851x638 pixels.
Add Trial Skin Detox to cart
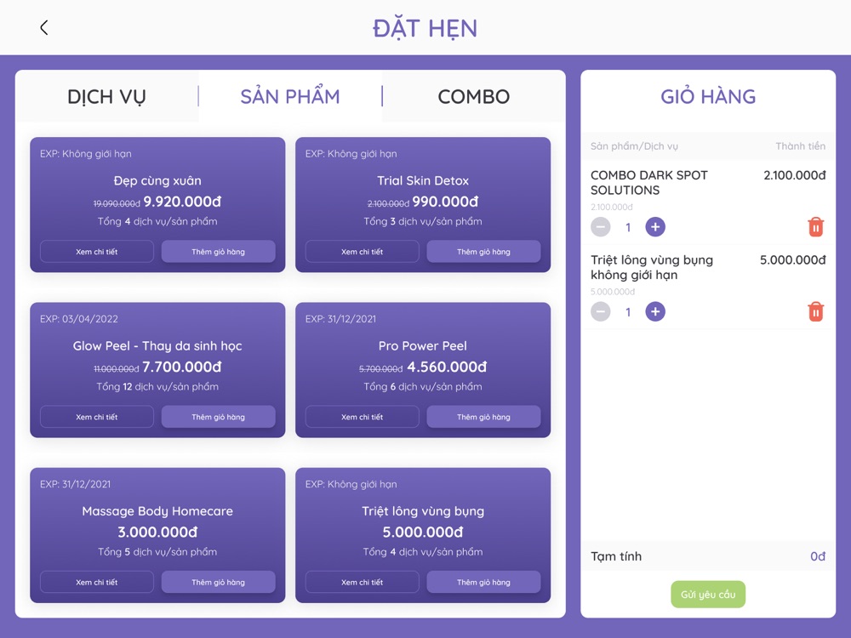[x=483, y=252]
